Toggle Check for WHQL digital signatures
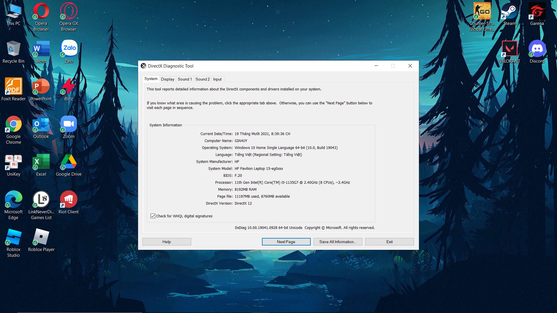Image resolution: width=557 pixels, height=313 pixels. 153,216
